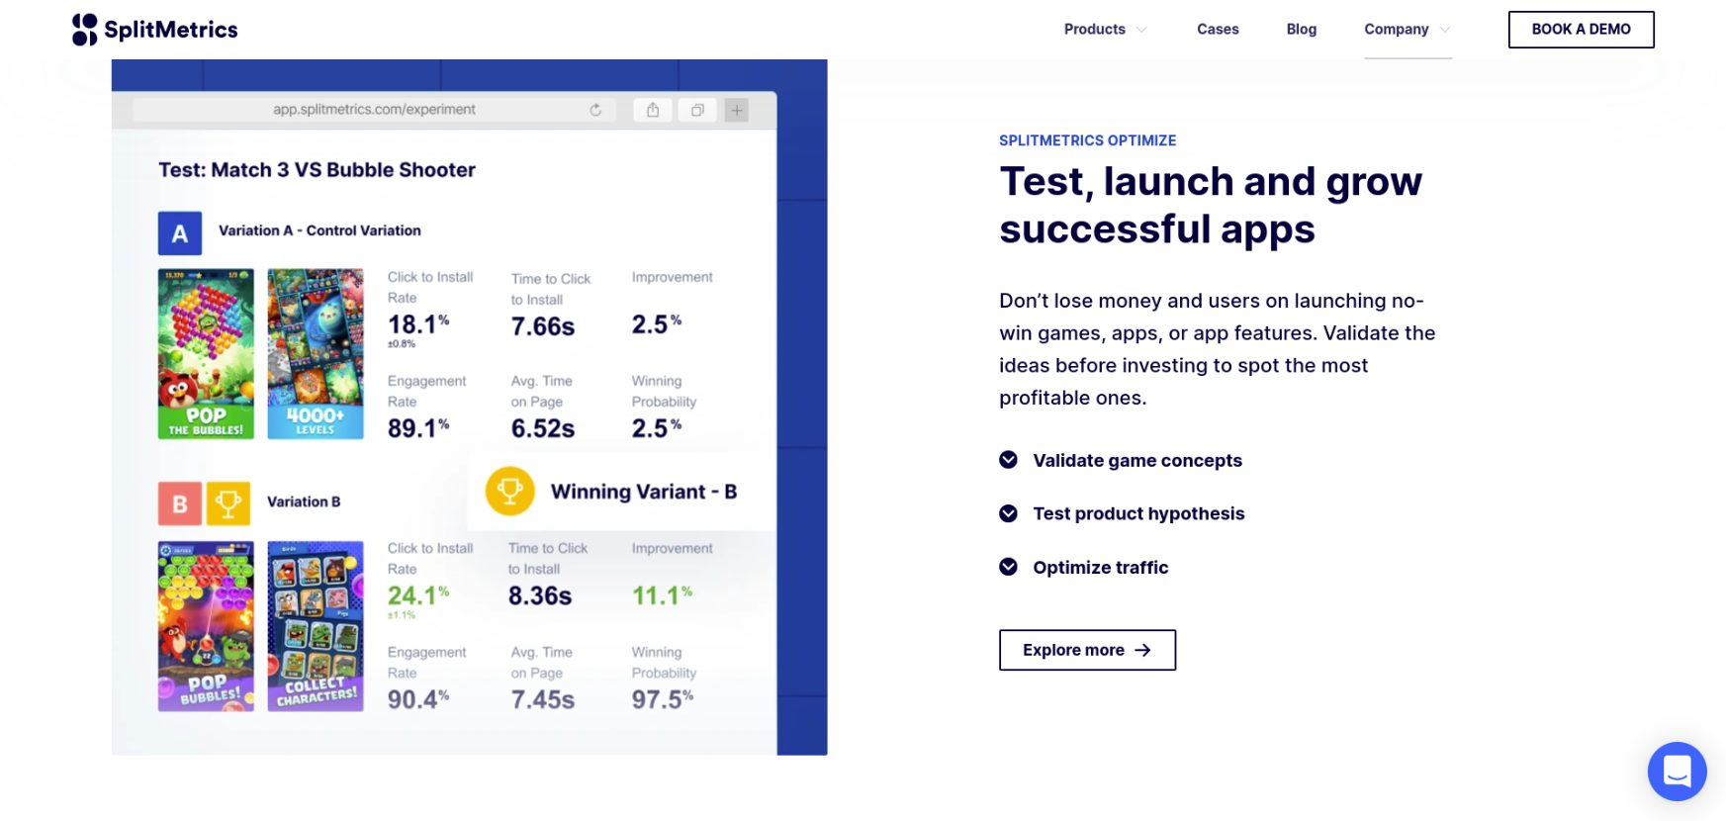
Task: Click the Test product hypothesis check icon
Action: point(1008,513)
